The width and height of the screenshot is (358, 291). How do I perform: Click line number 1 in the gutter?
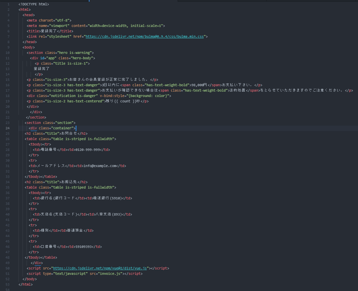pyautogui.click(x=8, y=4)
